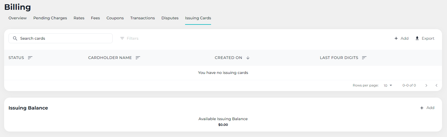Open the Pending Charges tab

pos(50,18)
